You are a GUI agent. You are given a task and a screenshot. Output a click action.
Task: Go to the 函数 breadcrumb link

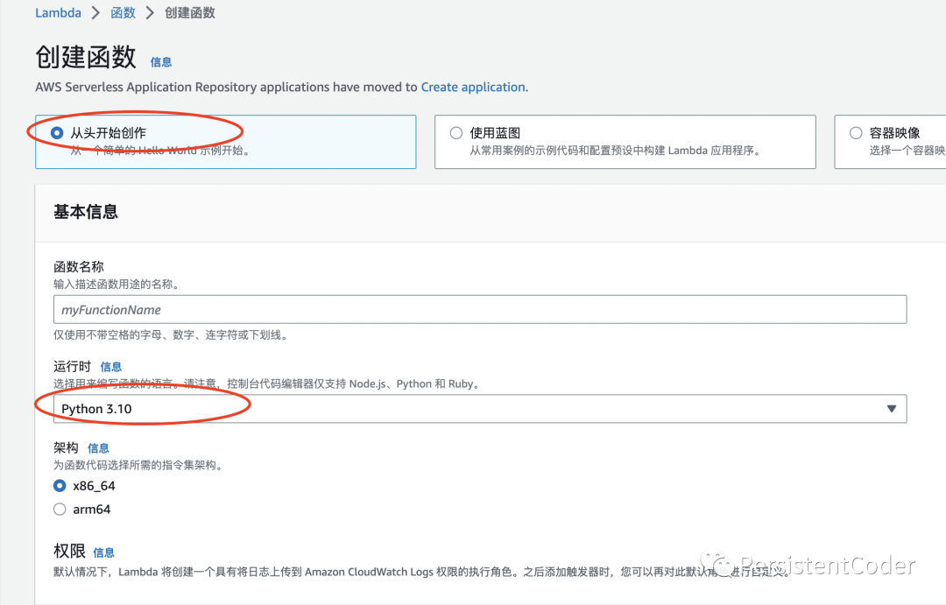pyautogui.click(x=124, y=12)
